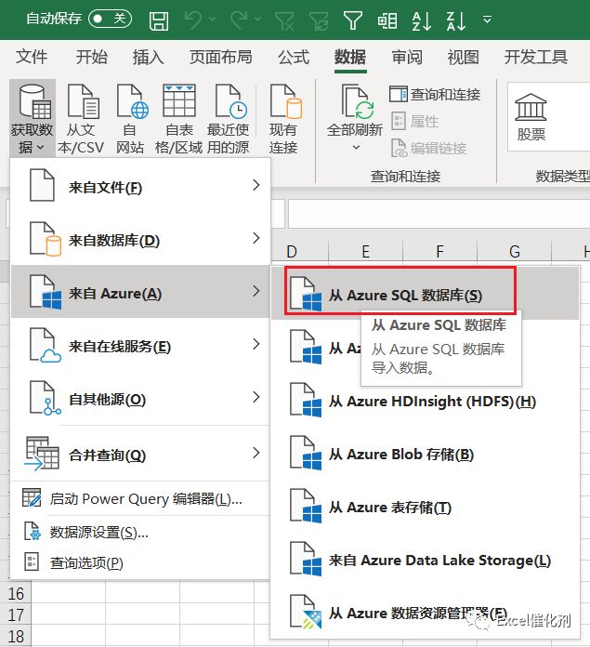This screenshot has height=647, width=590.
Task: Open Customize Quick Access Toolbar dropdown
Action: (x=488, y=20)
